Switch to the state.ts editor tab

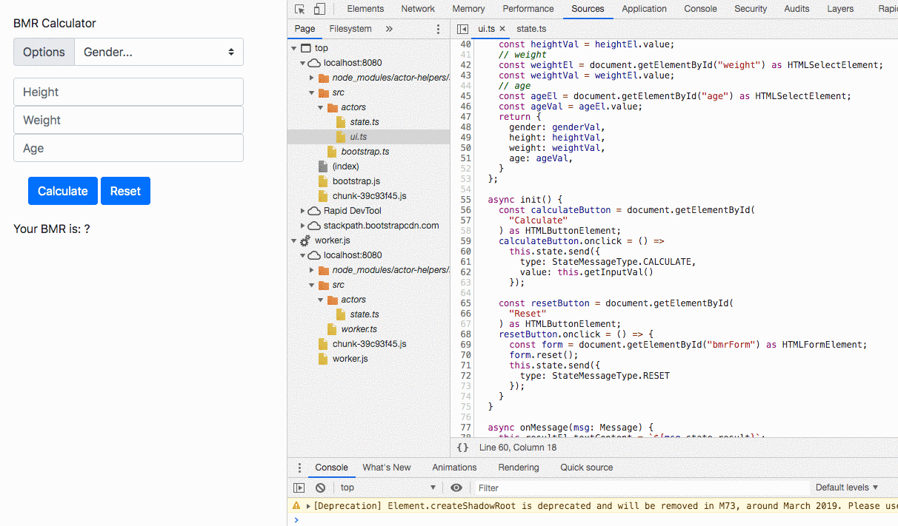pyautogui.click(x=531, y=29)
